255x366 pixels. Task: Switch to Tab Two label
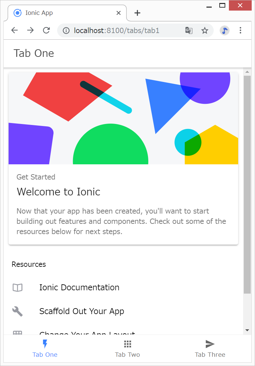[x=127, y=354]
